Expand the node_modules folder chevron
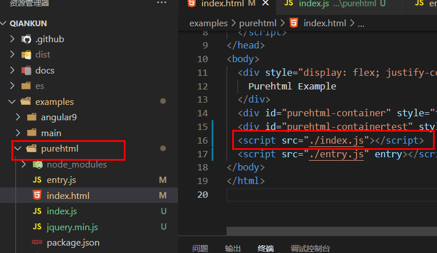Screen dimensions: 437x253 24,165
